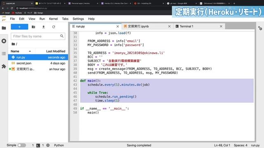Click Spaces: 4 indentation setting
Image resolution: width=264 pixels, height=148 pixels.
point(240,145)
